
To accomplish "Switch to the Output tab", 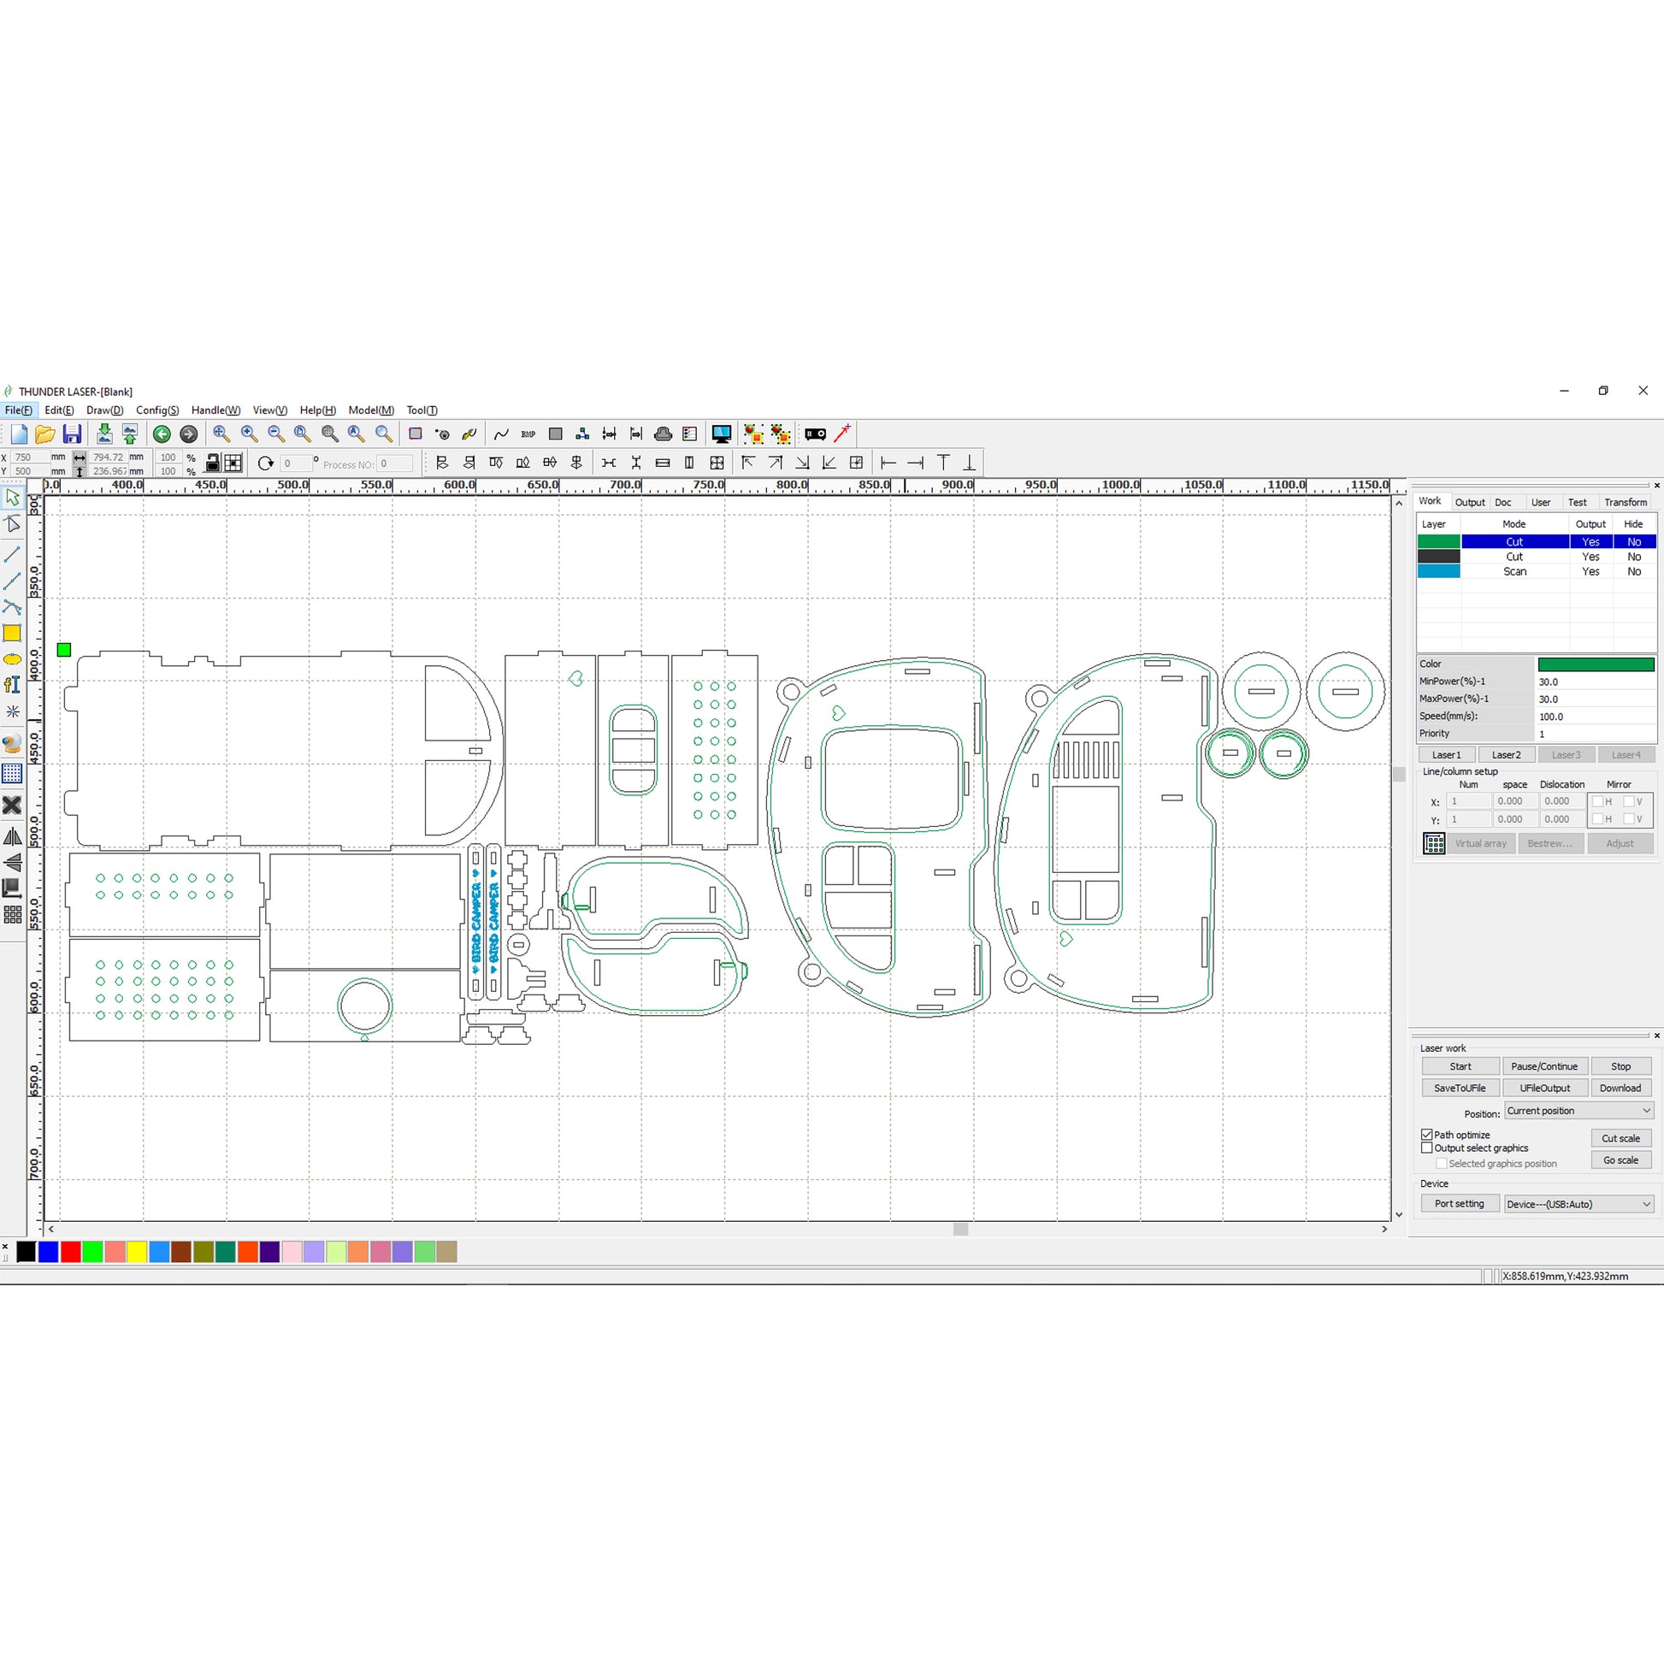I will point(1469,502).
